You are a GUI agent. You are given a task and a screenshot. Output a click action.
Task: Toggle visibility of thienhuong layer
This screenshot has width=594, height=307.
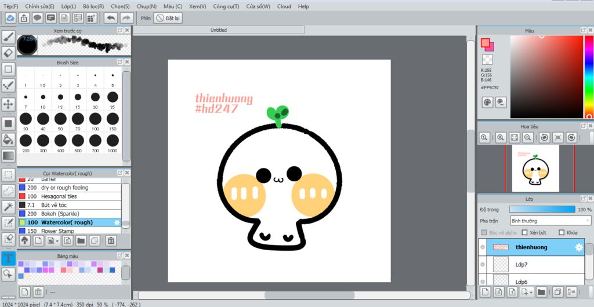pos(482,247)
